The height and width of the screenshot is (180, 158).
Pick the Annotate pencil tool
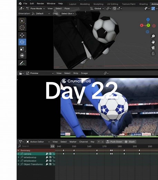click(x=22, y=63)
